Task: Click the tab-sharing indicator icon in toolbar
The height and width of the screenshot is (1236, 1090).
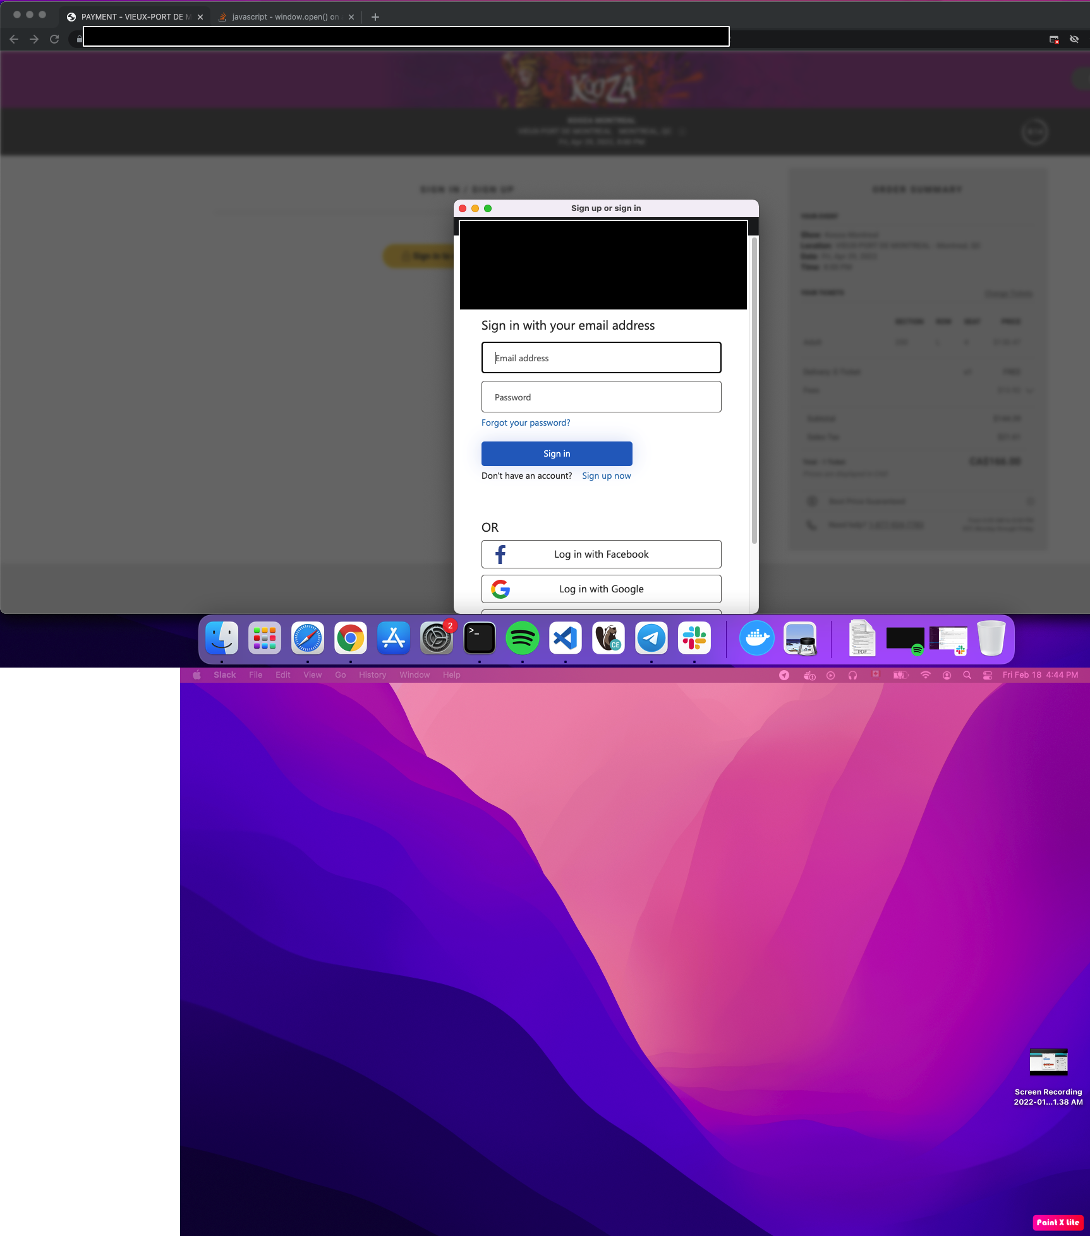Action: point(1053,39)
